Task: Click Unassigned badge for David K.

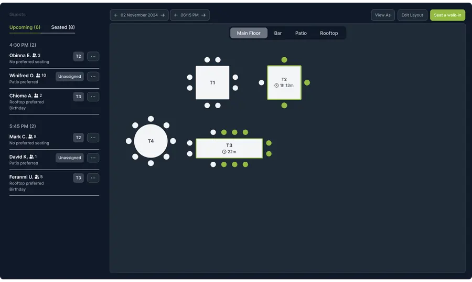Action: click(70, 158)
